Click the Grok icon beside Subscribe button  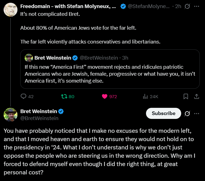pos(187,113)
